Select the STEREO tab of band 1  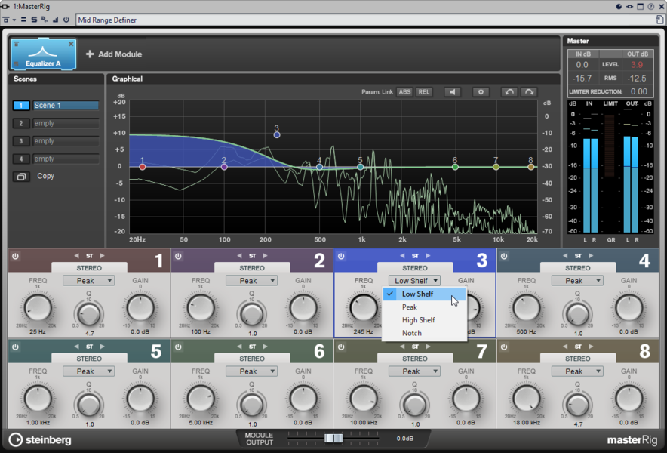tap(89, 268)
